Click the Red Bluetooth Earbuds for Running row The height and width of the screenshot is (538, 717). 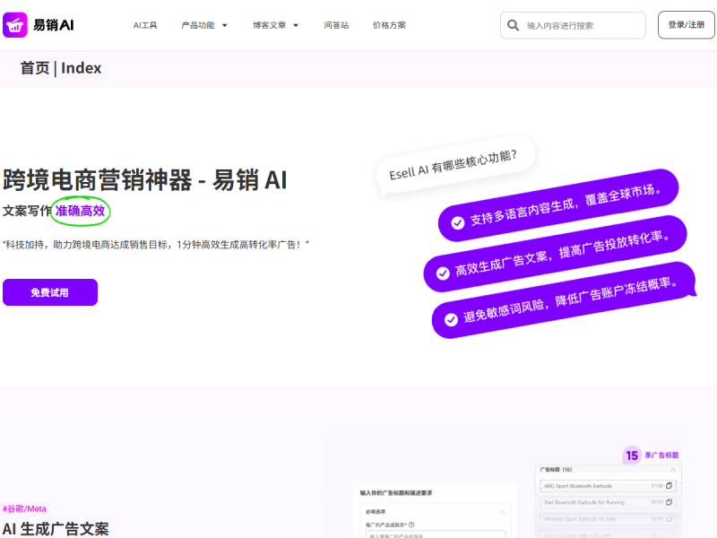(608, 502)
